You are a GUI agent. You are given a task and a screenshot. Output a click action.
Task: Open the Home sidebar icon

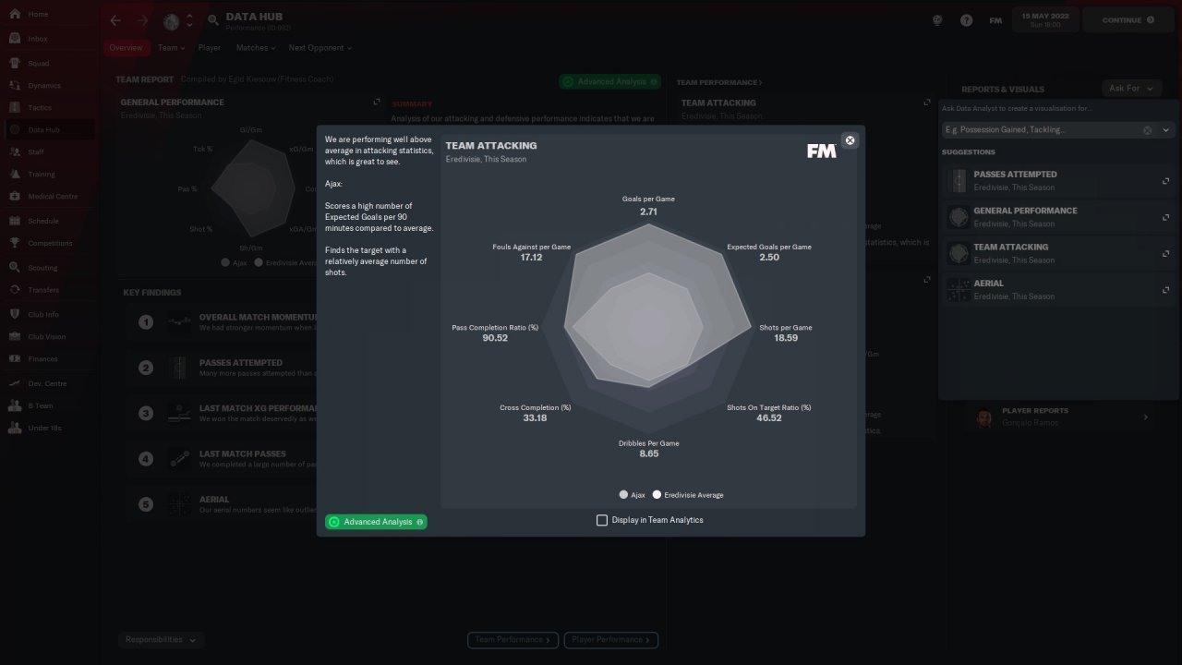point(15,15)
